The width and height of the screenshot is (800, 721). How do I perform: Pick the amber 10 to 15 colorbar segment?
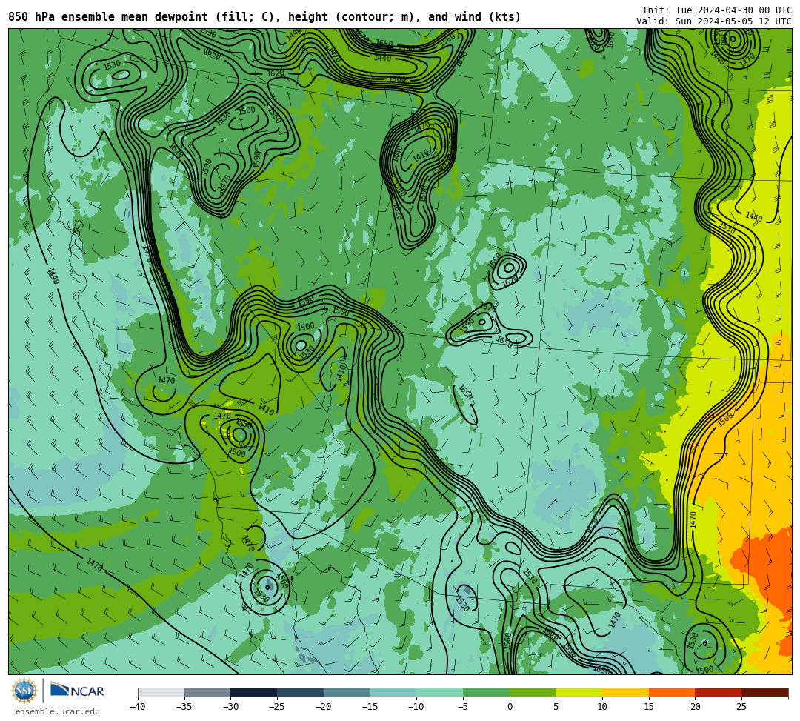pyautogui.click(x=625, y=692)
